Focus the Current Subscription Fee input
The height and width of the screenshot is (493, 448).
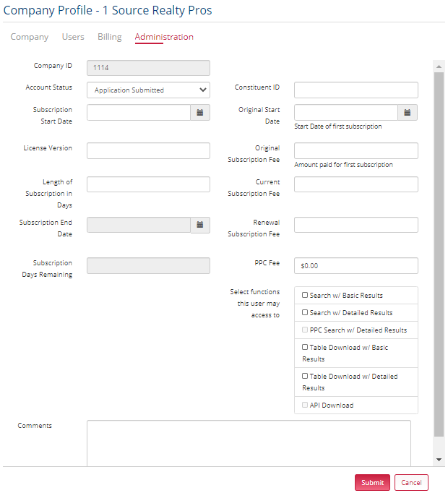point(356,184)
